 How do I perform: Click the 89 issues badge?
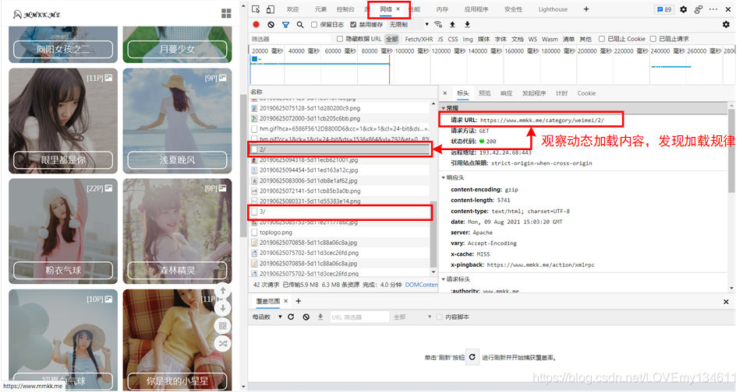click(664, 9)
